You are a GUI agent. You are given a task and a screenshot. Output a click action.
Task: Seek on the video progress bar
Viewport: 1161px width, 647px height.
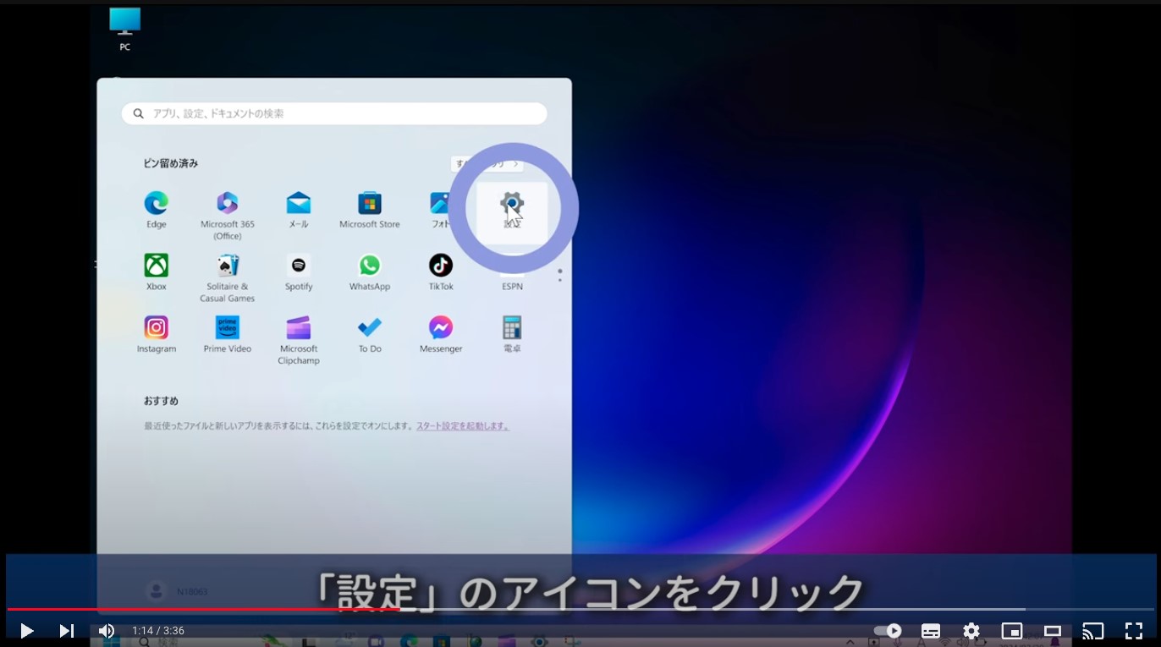click(x=580, y=609)
